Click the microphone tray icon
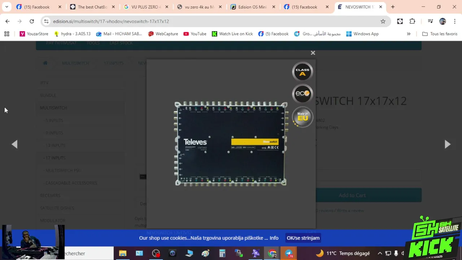The height and width of the screenshot is (260, 462). pyautogui.click(x=396, y=253)
